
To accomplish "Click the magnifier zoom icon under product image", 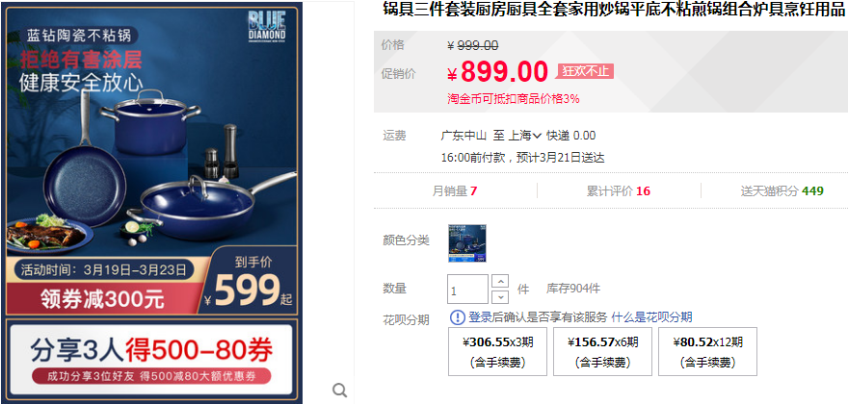I will pyautogui.click(x=339, y=390).
